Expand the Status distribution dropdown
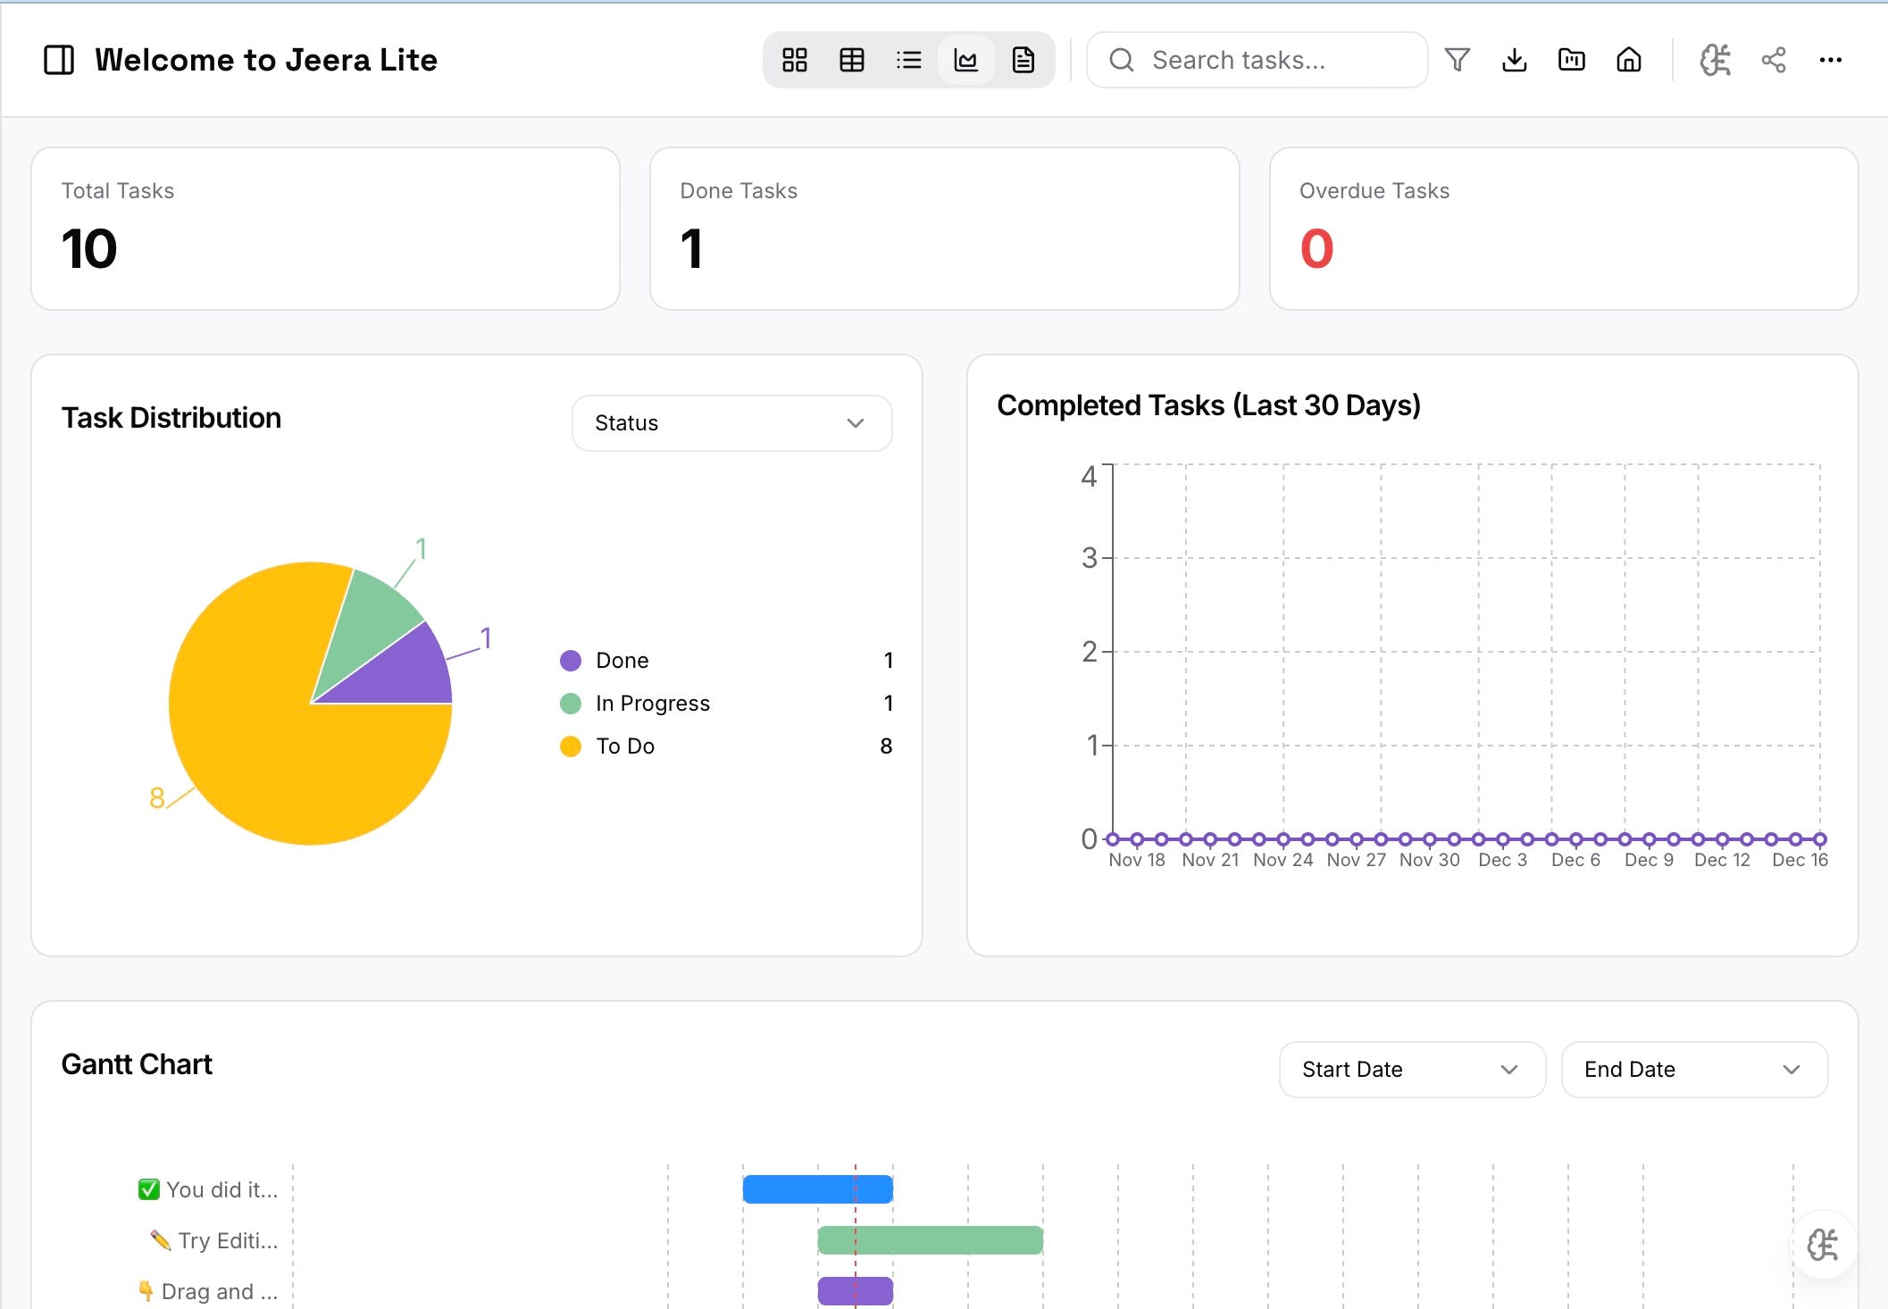Image resolution: width=1888 pixels, height=1309 pixels. click(731, 423)
